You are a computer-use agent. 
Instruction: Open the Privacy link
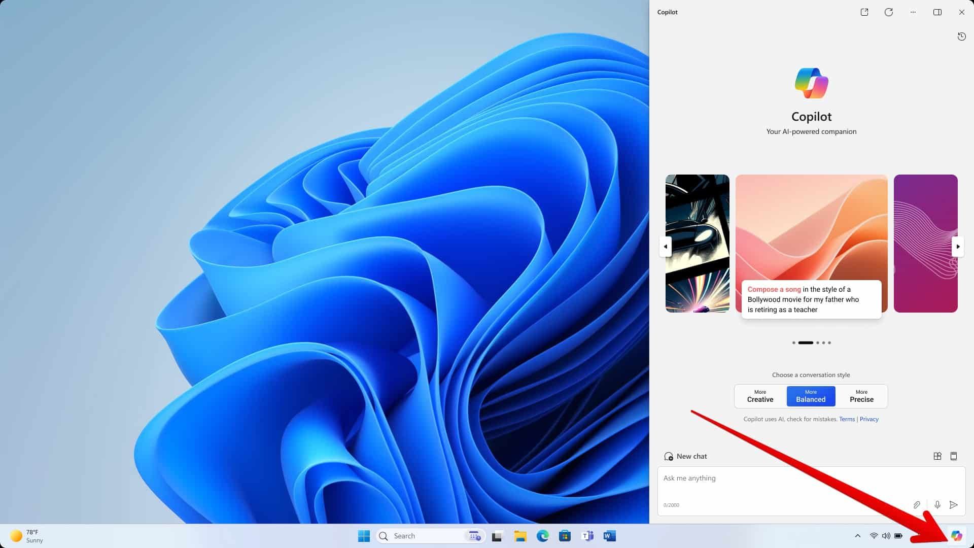coord(869,419)
